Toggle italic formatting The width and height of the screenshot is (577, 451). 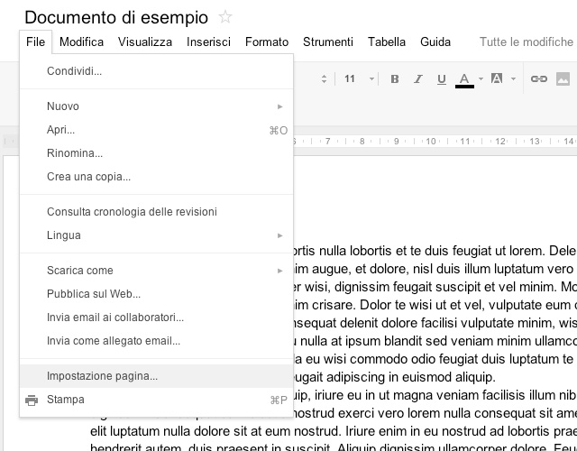(x=418, y=79)
